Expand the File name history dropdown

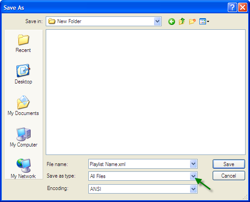pyautogui.click(x=194, y=164)
